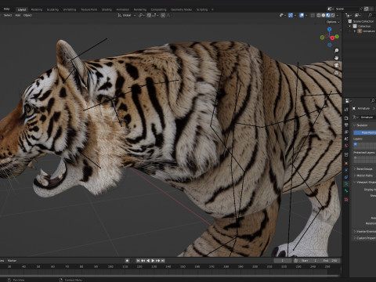Toggle first Protected Layers square
The width and height of the screenshot is (376, 282).
[x=355, y=157]
